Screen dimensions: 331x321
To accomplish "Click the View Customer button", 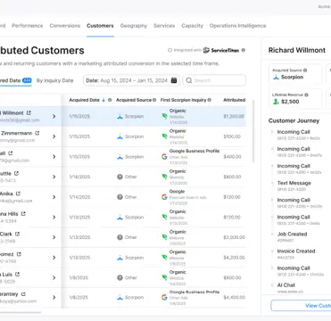I will click(301, 305).
